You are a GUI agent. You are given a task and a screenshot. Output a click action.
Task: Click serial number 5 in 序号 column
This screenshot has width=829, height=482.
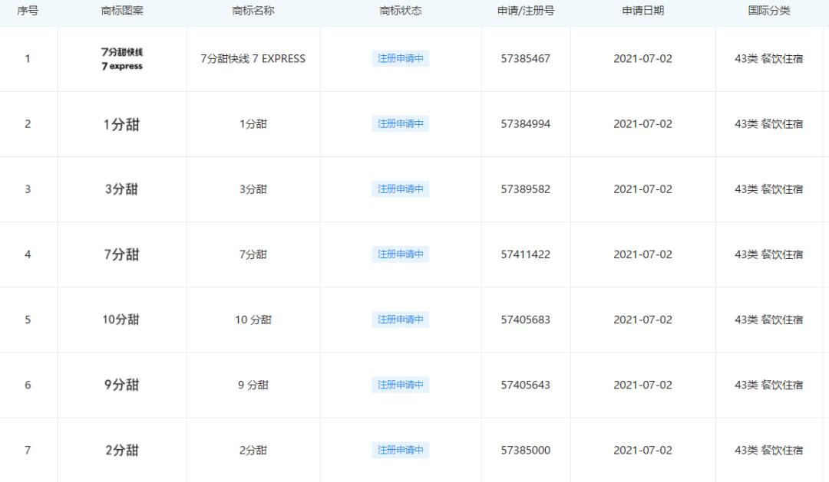(28, 320)
